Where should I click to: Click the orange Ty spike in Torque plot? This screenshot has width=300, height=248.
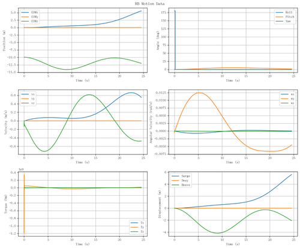click(x=24, y=210)
